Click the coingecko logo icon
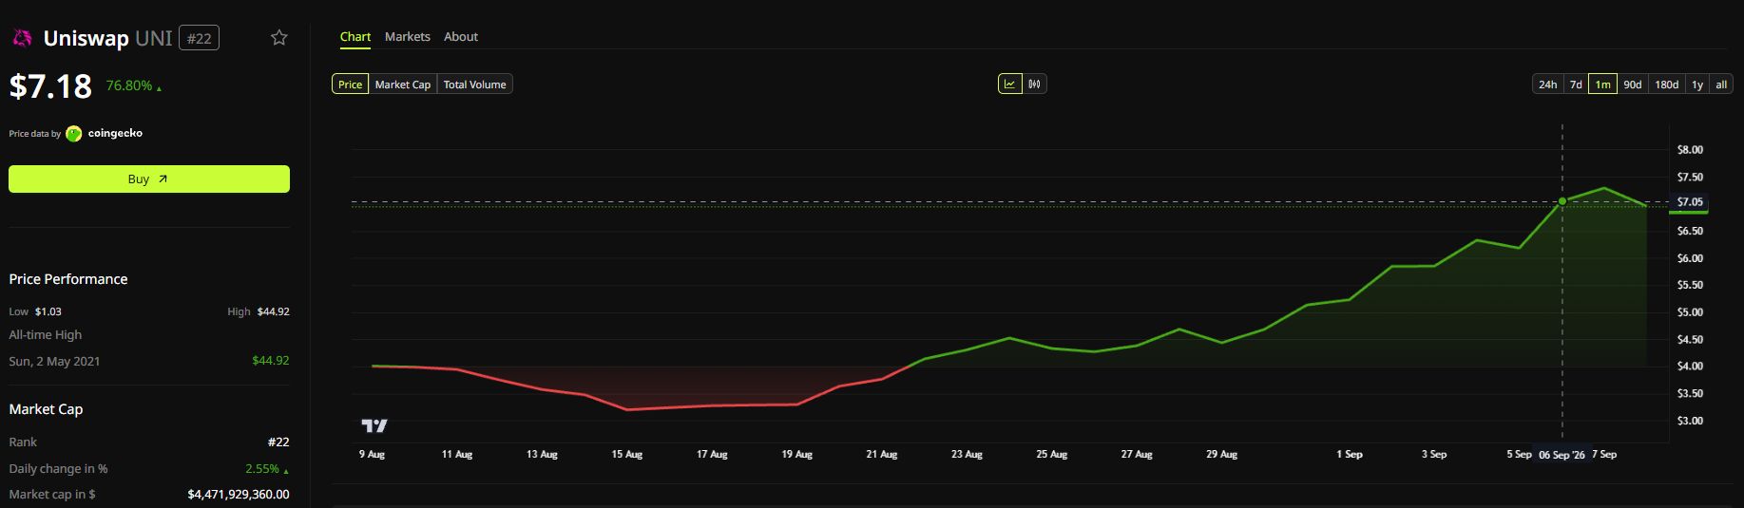 tap(74, 134)
